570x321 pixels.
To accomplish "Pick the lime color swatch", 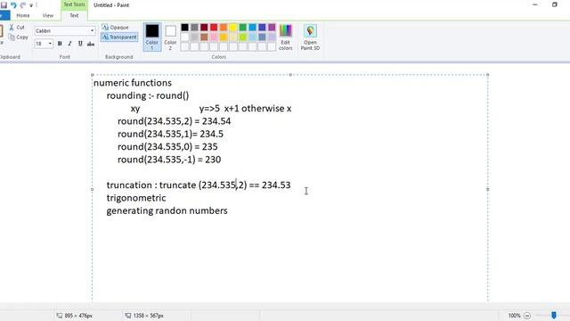I will tap(243, 37).
